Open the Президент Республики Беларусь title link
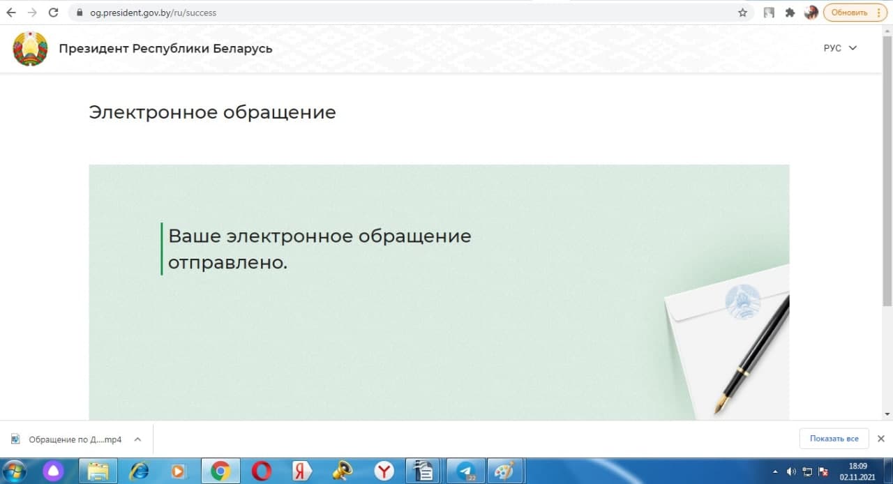The height and width of the screenshot is (484, 893). (x=165, y=49)
